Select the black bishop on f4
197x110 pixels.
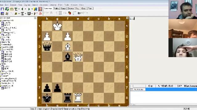(x=68, y=57)
